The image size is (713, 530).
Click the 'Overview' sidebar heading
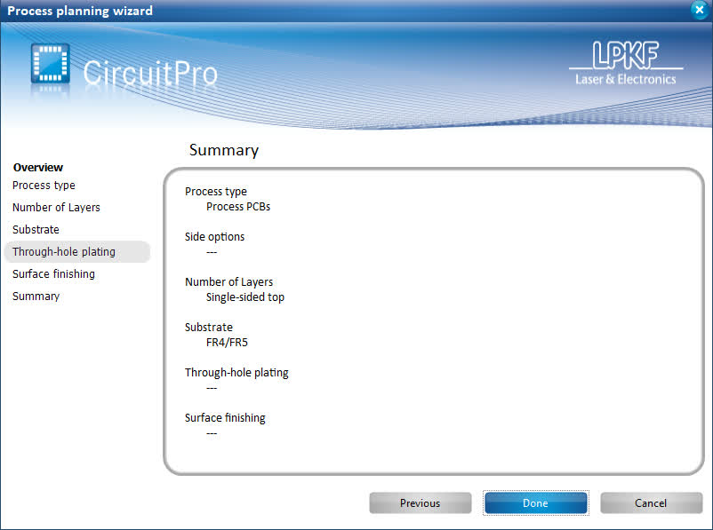tap(38, 168)
